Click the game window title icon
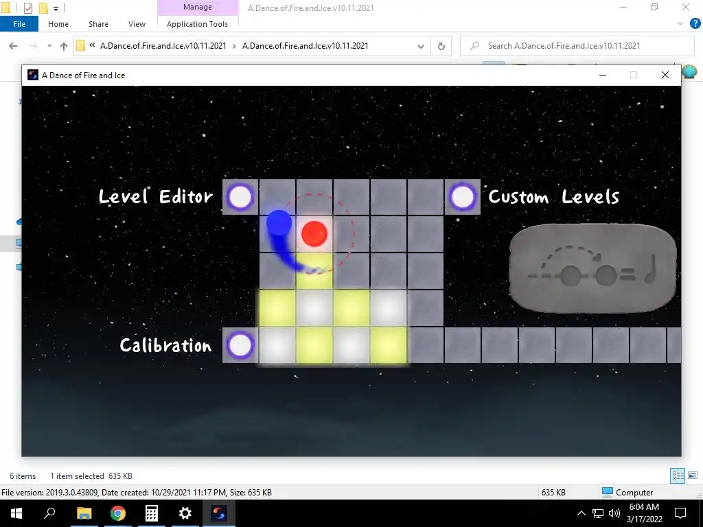The height and width of the screenshot is (527, 703). pyautogui.click(x=33, y=75)
